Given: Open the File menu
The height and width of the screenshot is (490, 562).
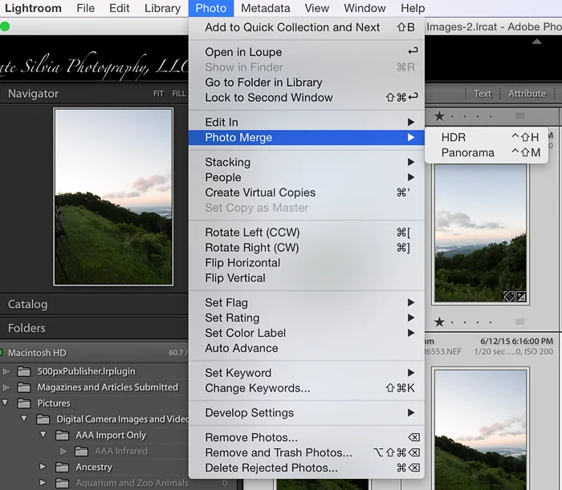Looking at the screenshot, I should tap(85, 8).
